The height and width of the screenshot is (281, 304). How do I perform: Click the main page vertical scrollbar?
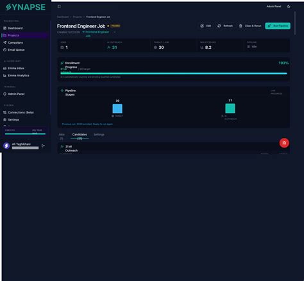(295, 23)
